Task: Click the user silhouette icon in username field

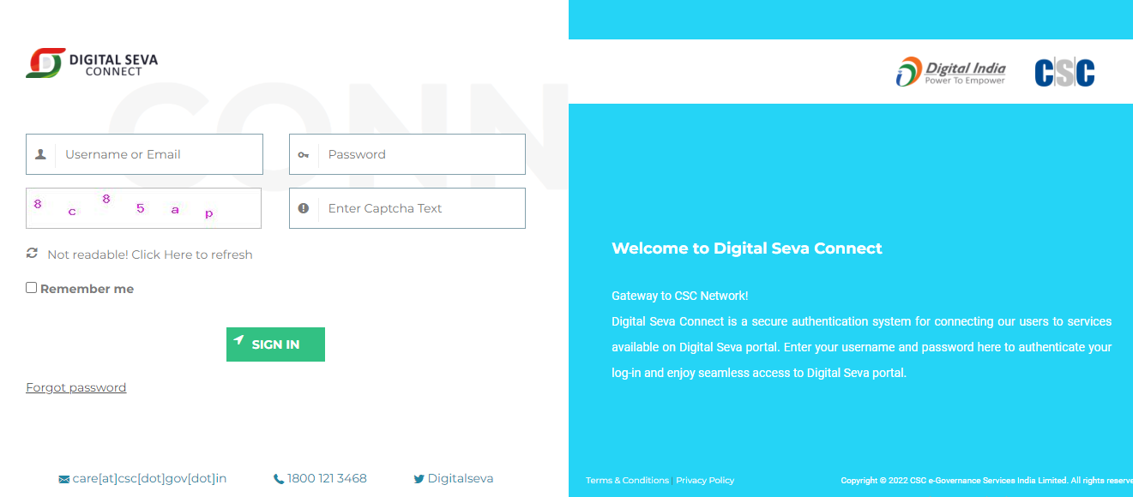Action: coord(40,154)
